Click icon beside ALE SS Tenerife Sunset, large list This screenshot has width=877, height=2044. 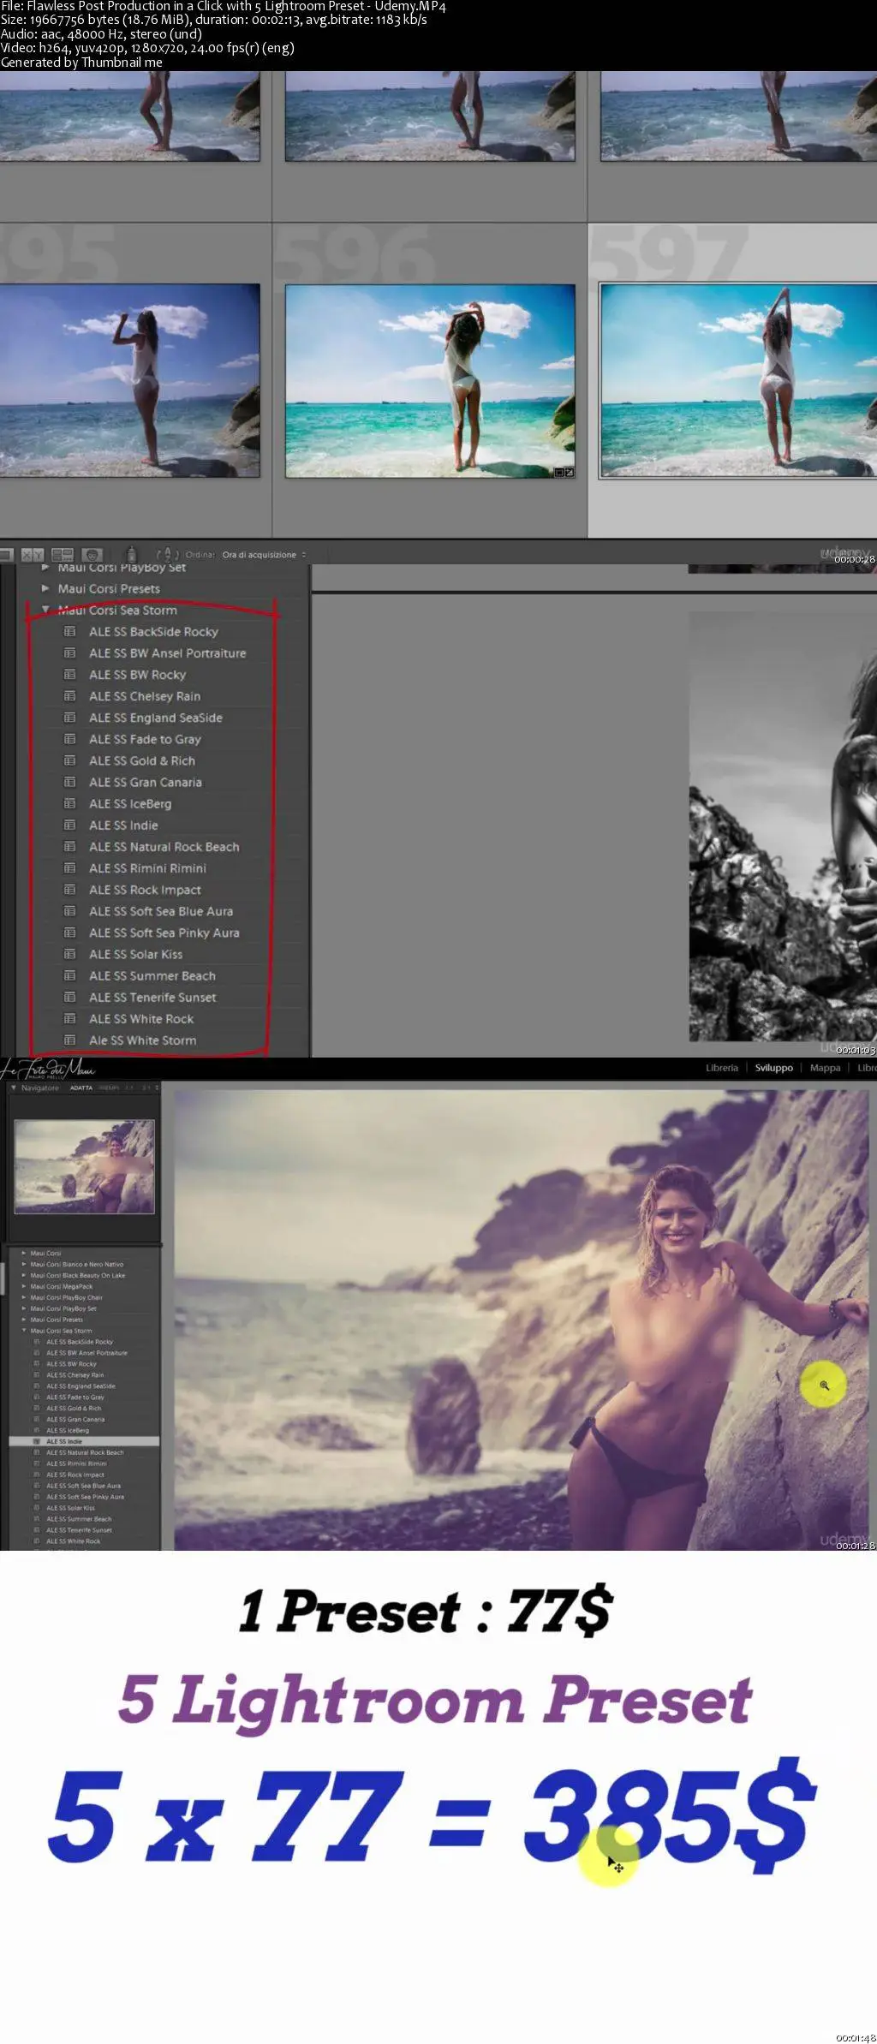tap(70, 998)
